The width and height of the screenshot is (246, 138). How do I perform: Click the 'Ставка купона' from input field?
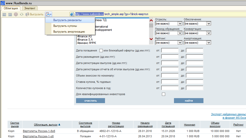[x=169, y=82]
